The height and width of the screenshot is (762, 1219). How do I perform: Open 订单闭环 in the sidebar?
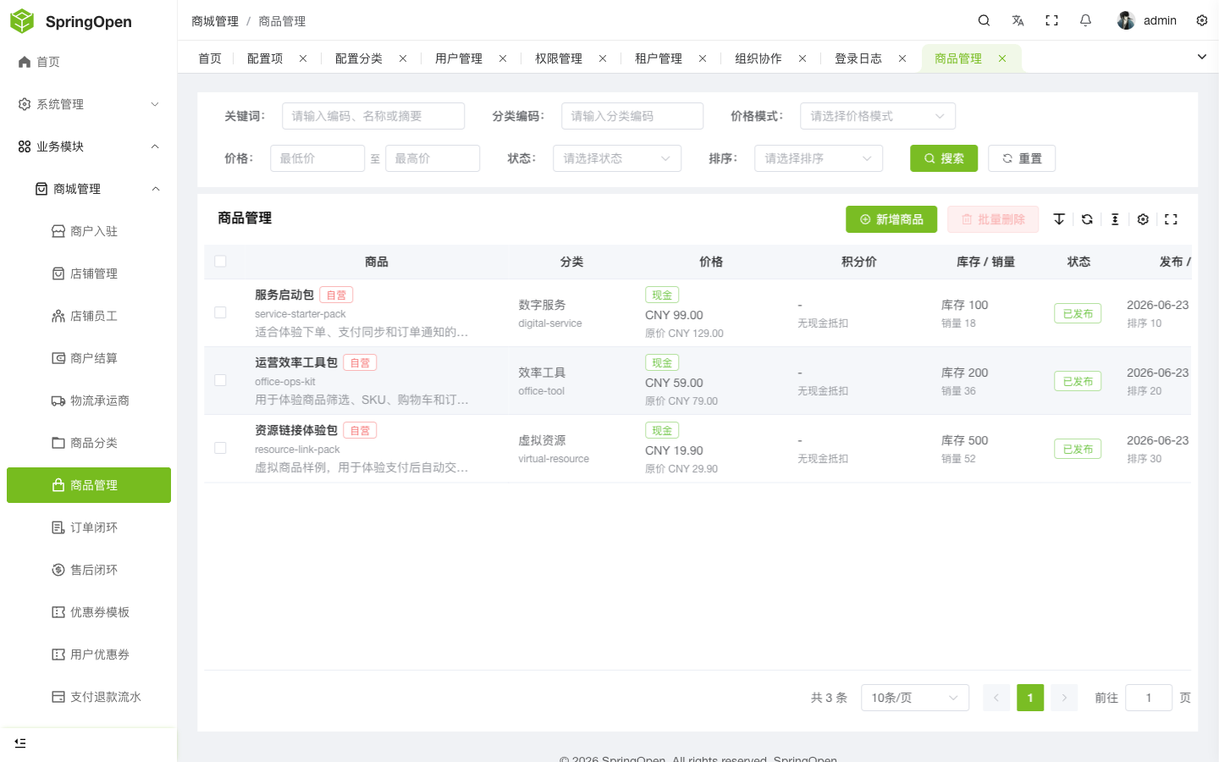[89, 527]
